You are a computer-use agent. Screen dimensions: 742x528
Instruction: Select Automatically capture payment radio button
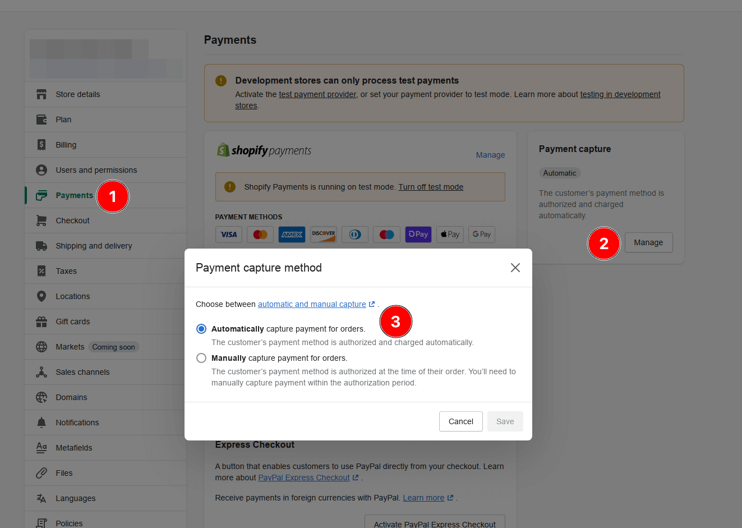coord(201,329)
